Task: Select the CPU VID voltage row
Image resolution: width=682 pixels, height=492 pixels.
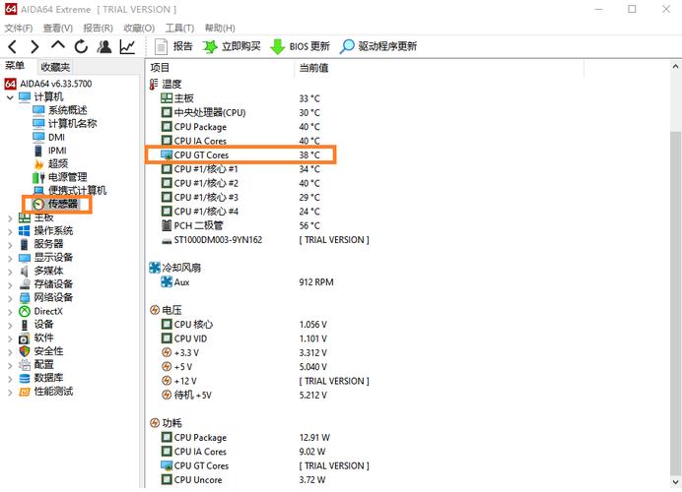Action: 243,338
